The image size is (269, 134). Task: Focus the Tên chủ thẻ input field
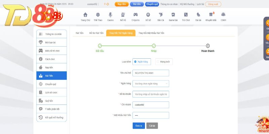pyautogui.click(x=151, y=73)
